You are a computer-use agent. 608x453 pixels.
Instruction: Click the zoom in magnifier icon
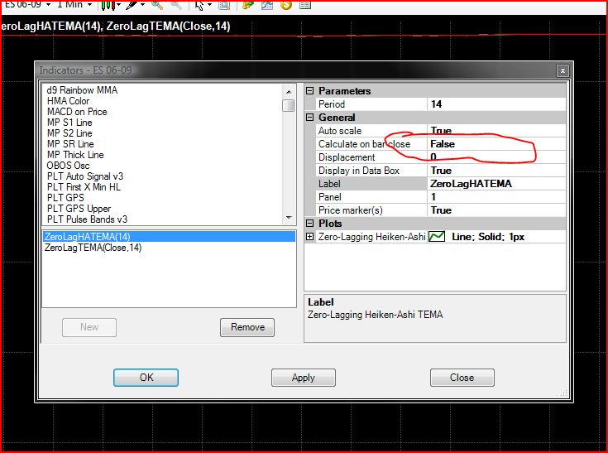click(157, 5)
